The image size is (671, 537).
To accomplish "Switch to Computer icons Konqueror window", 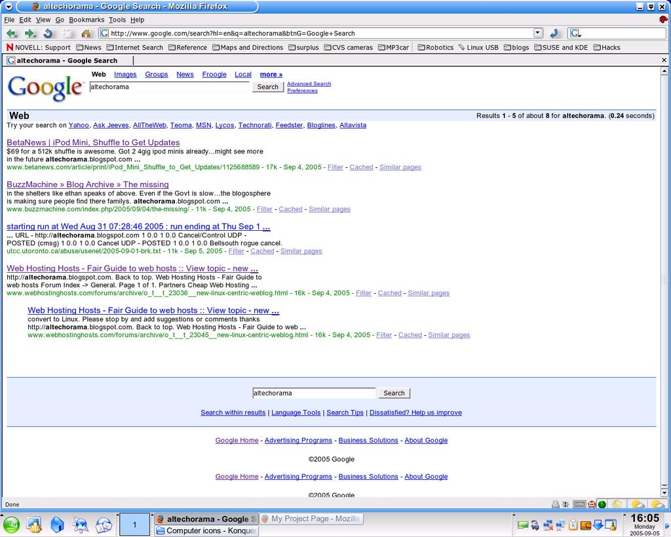I will click(x=206, y=530).
